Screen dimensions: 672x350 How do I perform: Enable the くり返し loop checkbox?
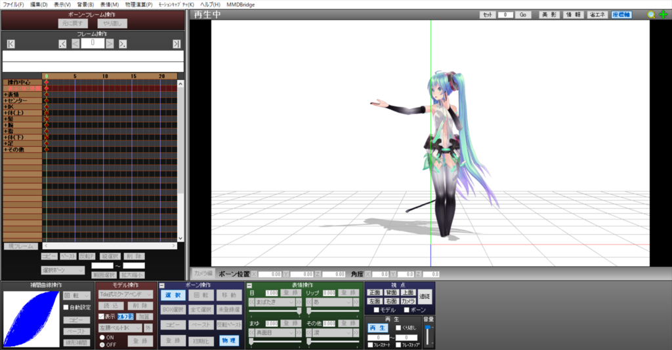point(398,328)
